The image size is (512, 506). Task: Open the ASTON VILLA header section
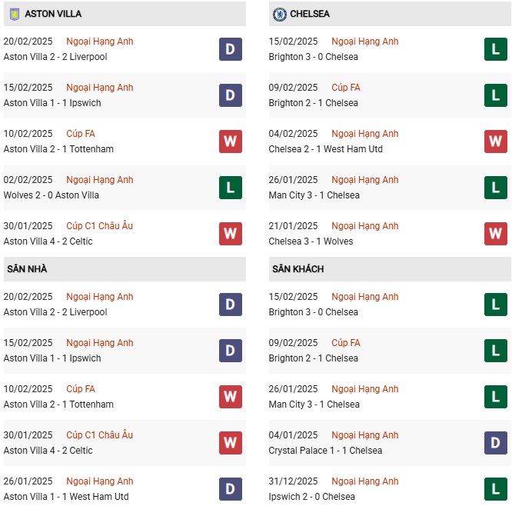pyautogui.click(x=53, y=14)
